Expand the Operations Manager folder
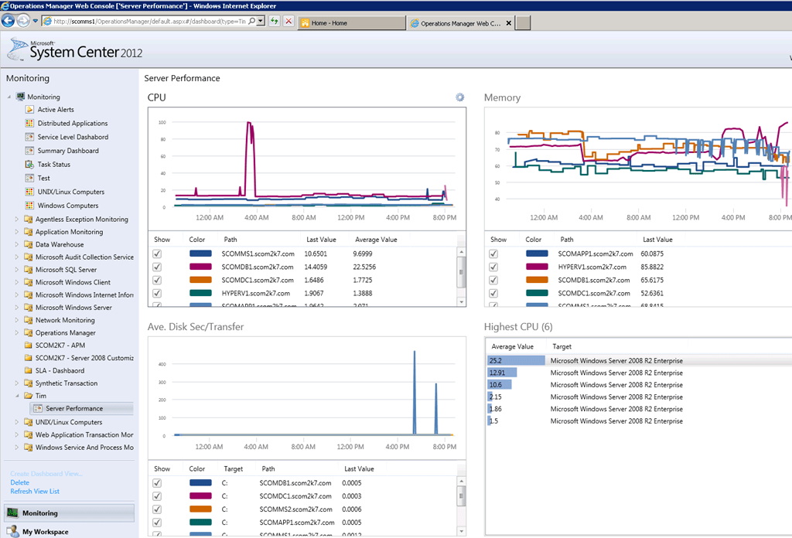 (x=17, y=332)
